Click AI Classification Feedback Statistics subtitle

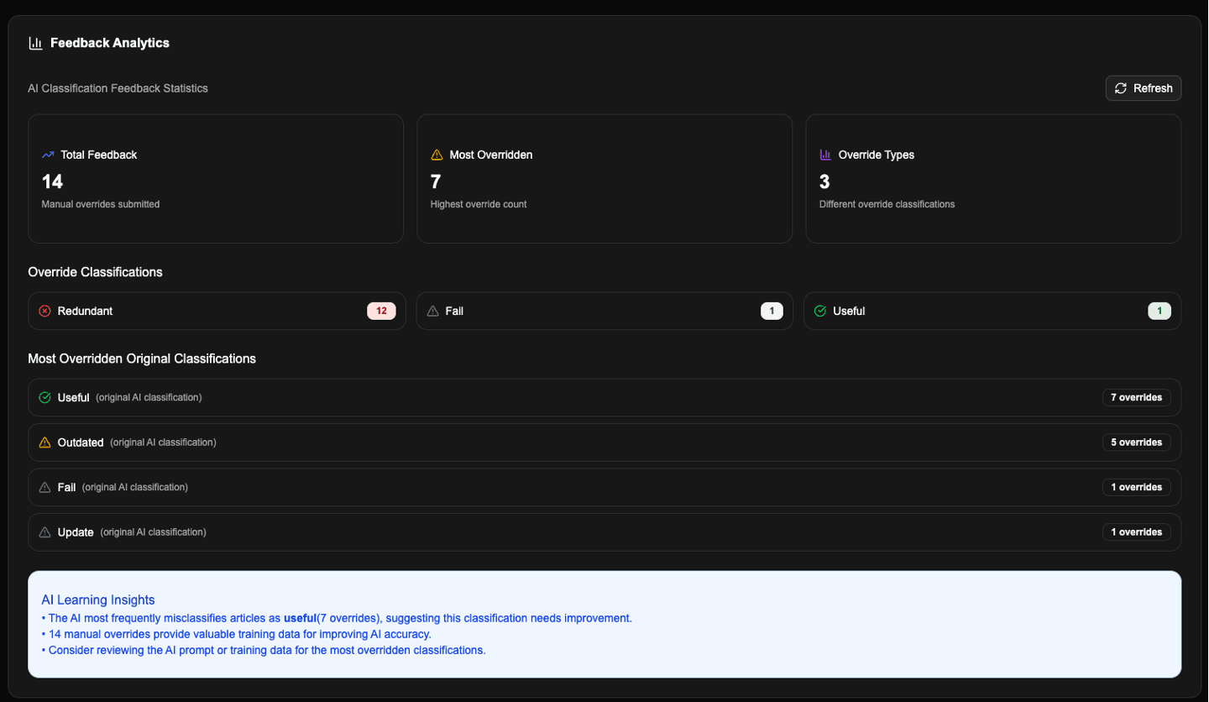point(118,88)
